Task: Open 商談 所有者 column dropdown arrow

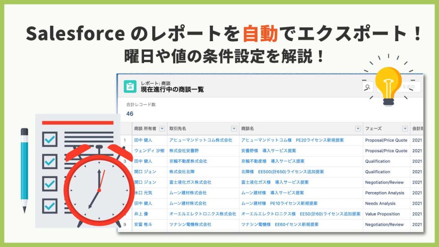Action: click(x=162, y=129)
